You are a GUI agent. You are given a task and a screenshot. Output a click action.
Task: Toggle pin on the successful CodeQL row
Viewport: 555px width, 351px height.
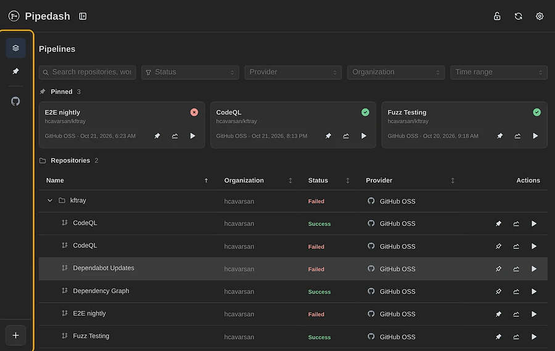coord(498,224)
